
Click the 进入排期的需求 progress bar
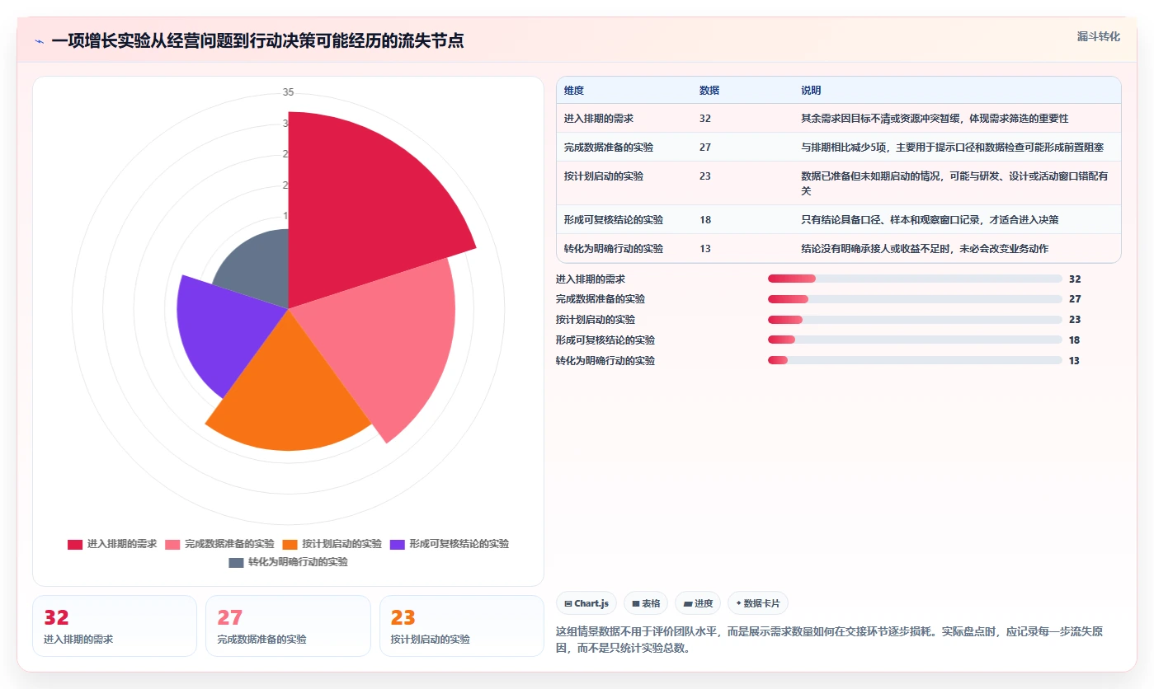(915, 279)
